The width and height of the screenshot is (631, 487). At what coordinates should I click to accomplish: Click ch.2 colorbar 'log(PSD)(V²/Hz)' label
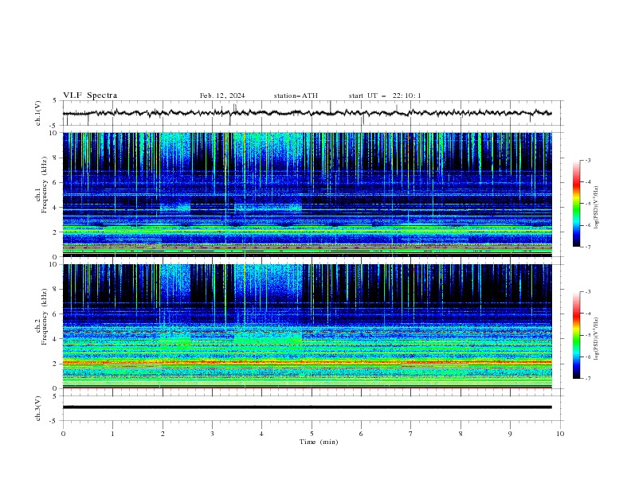(x=597, y=339)
